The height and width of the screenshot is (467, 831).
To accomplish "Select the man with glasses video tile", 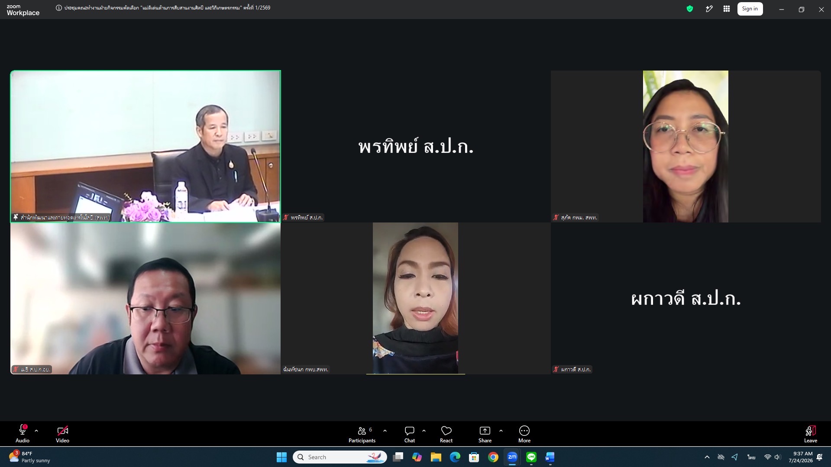I will pyautogui.click(x=146, y=298).
